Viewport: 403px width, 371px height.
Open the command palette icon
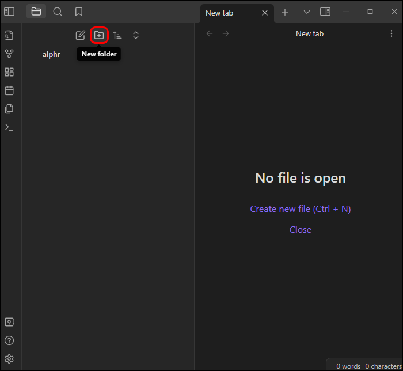9,127
